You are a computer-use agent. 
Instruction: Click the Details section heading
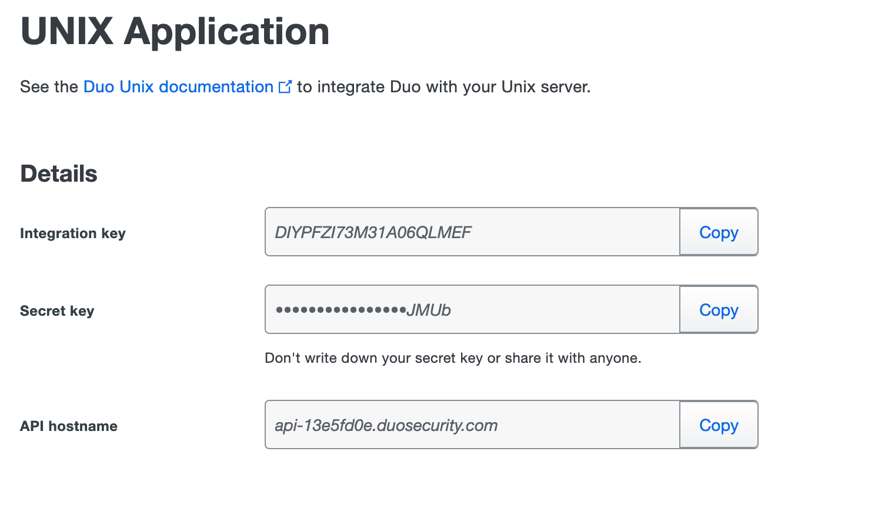click(x=59, y=174)
